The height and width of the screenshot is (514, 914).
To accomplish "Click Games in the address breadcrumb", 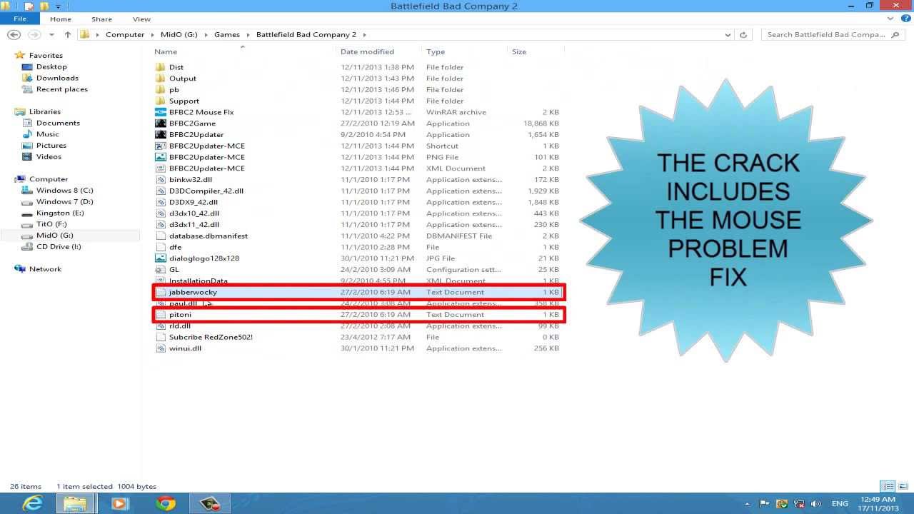I will point(227,34).
